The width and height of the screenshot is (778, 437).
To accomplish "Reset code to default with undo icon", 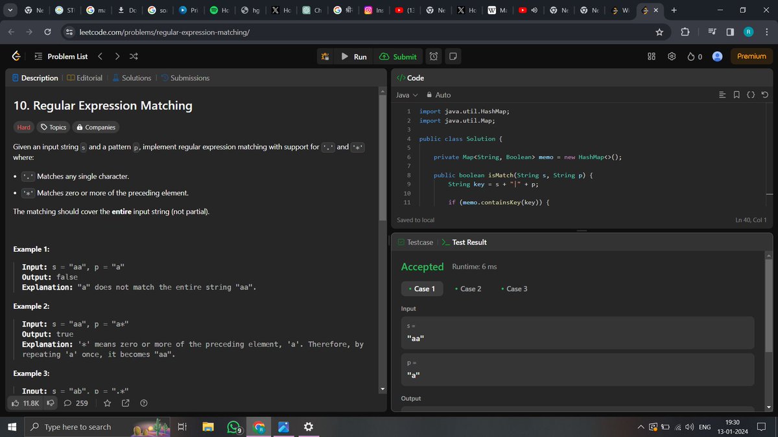I will click(x=765, y=95).
